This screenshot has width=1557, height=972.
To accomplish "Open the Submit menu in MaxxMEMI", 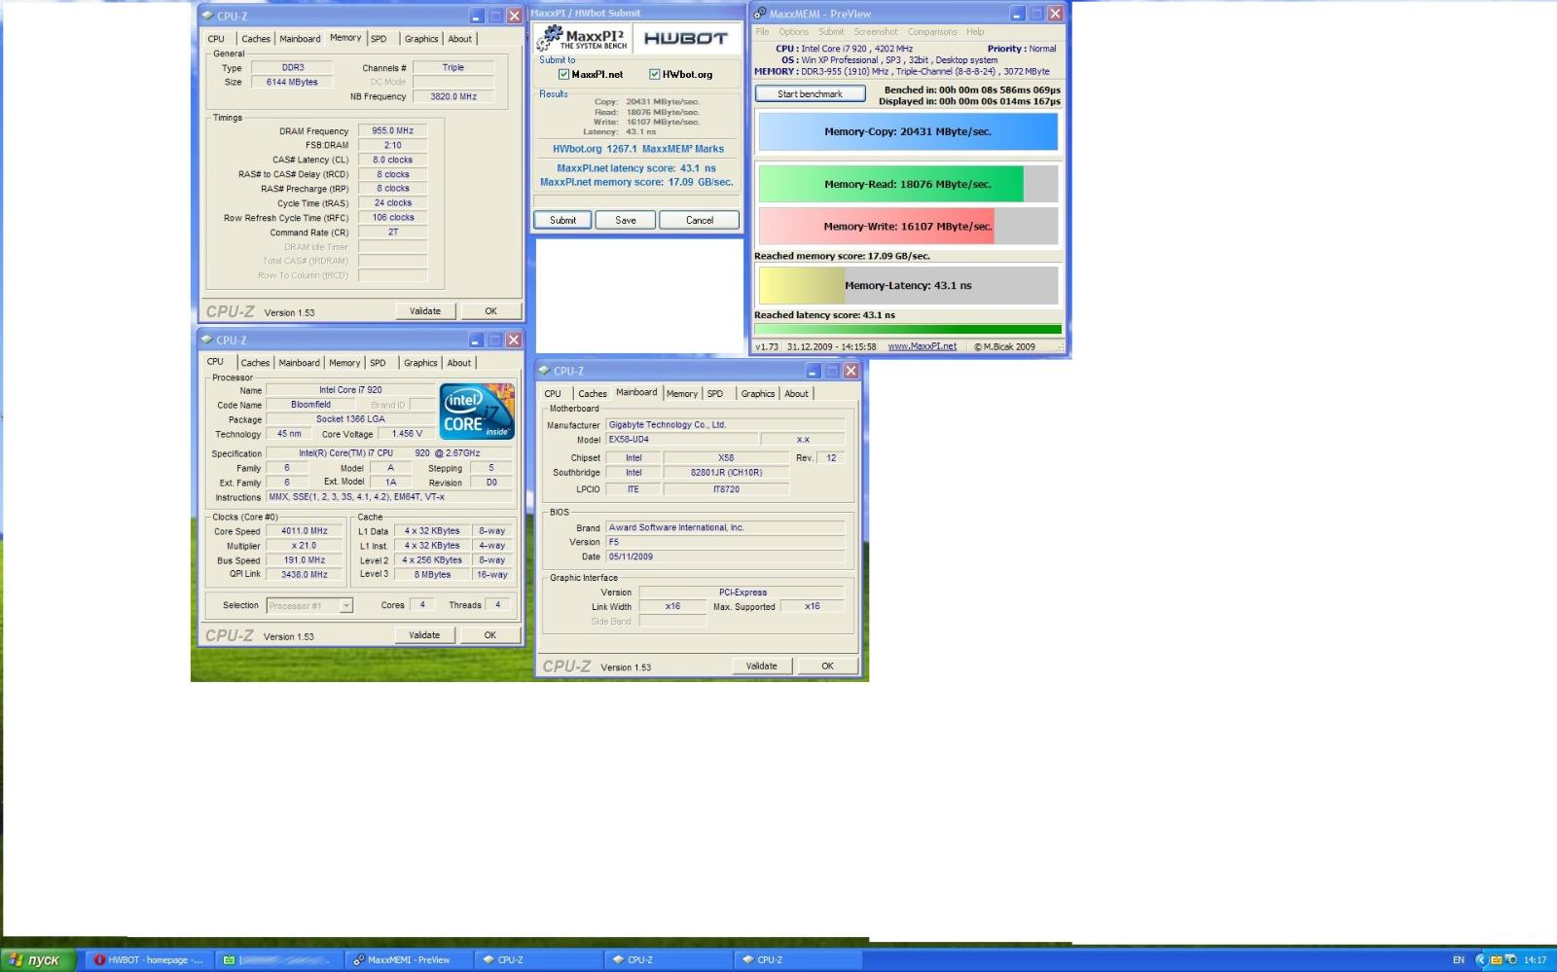I will click(831, 32).
